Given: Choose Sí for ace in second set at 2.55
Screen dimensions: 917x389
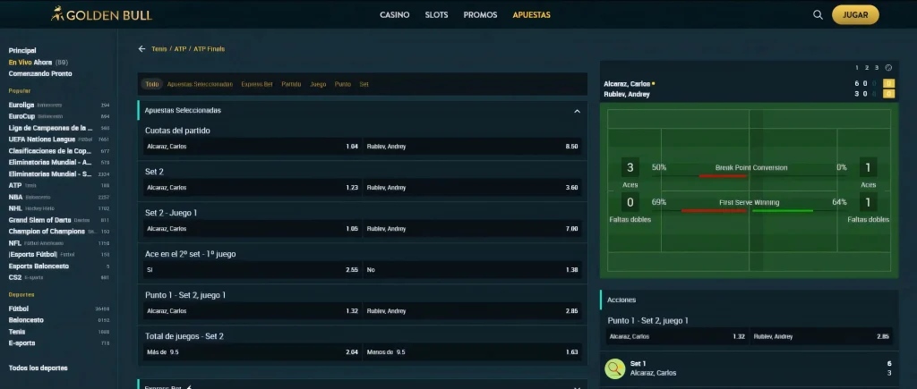Looking at the screenshot, I should click(252, 270).
